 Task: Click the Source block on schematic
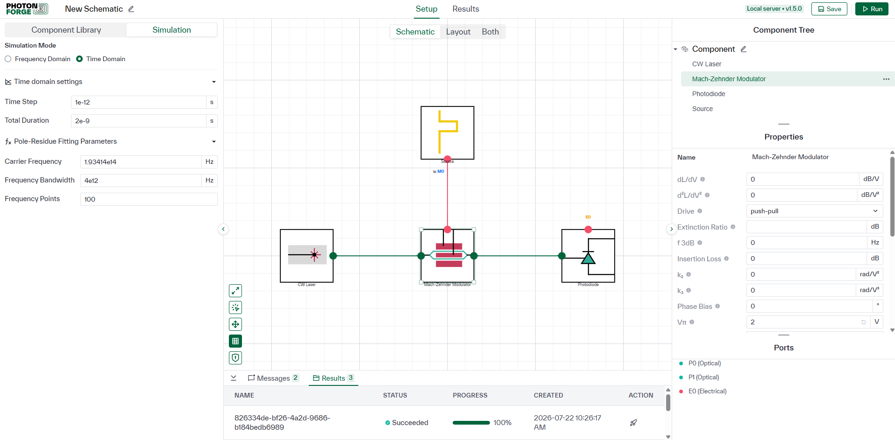click(x=447, y=133)
